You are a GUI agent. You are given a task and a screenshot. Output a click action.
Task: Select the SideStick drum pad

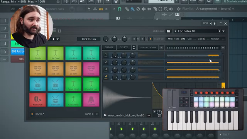coord(56,100)
